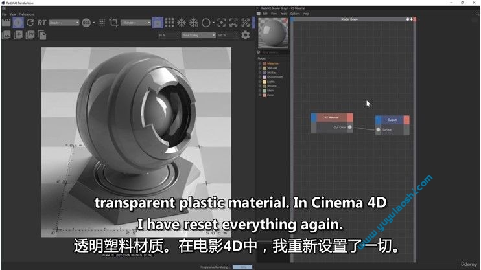
Task: Click the gear icon beside Find Nodes
Action: (258, 52)
